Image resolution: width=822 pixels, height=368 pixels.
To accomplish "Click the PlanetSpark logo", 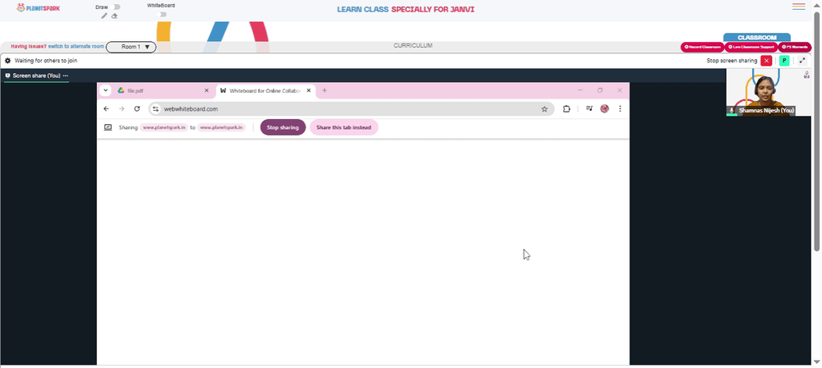I will pos(39,8).
